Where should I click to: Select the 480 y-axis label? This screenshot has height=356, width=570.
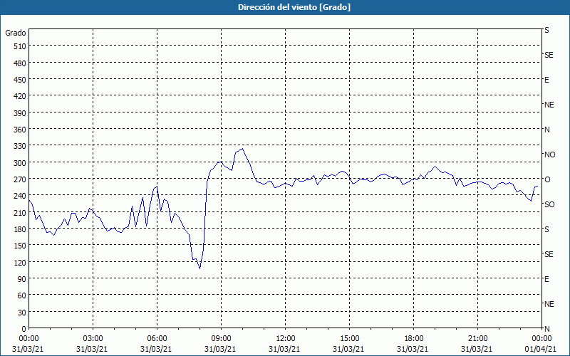coord(20,63)
